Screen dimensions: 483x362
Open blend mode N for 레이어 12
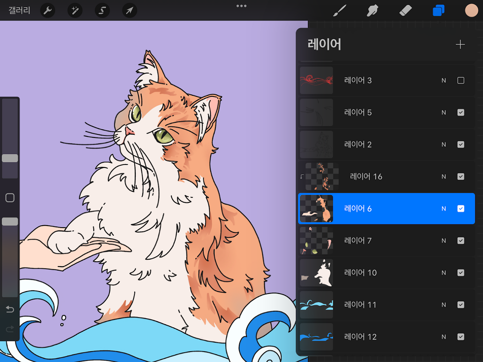coord(444,337)
